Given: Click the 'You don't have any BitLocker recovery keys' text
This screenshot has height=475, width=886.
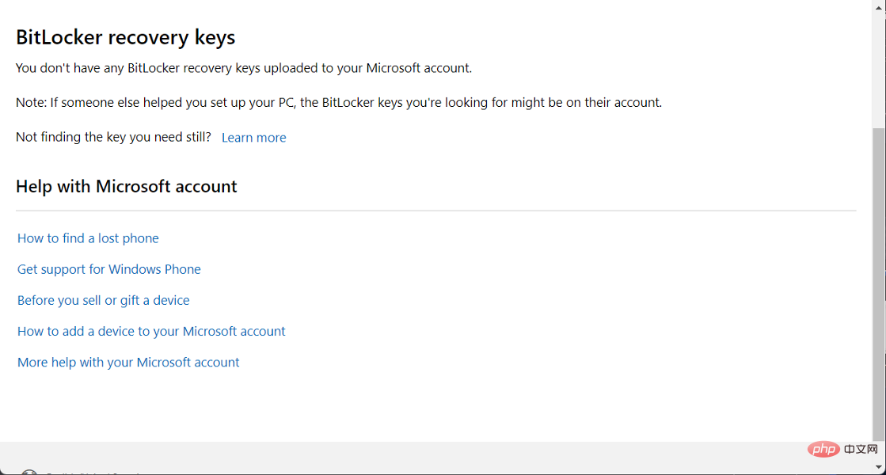Looking at the screenshot, I should 244,68.
